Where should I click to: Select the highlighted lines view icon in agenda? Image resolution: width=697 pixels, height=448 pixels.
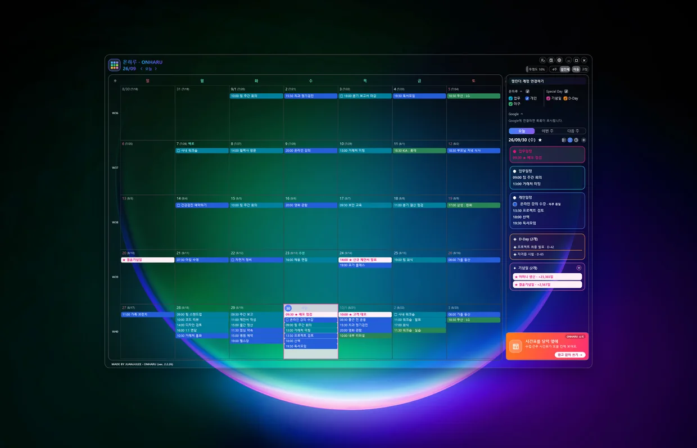570,140
